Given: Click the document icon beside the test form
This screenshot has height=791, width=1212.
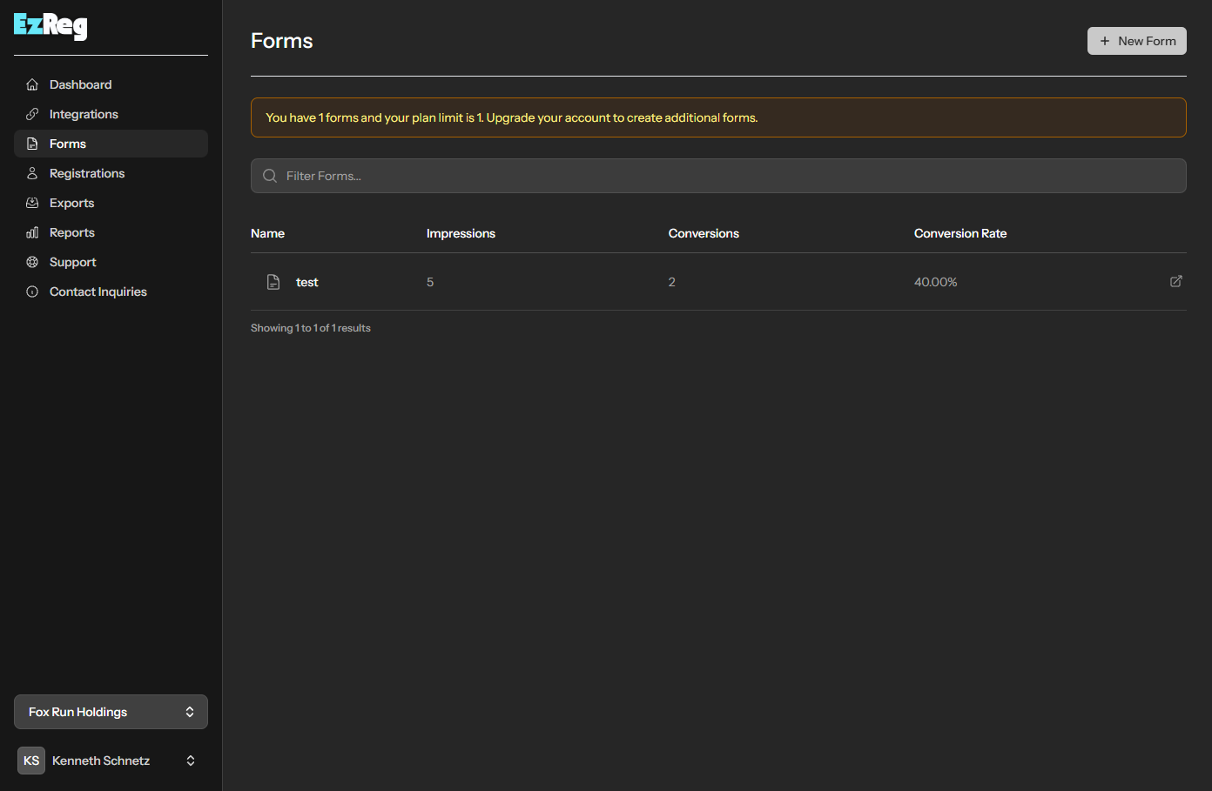Looking at the screenshot, I should tap(273, 281).
